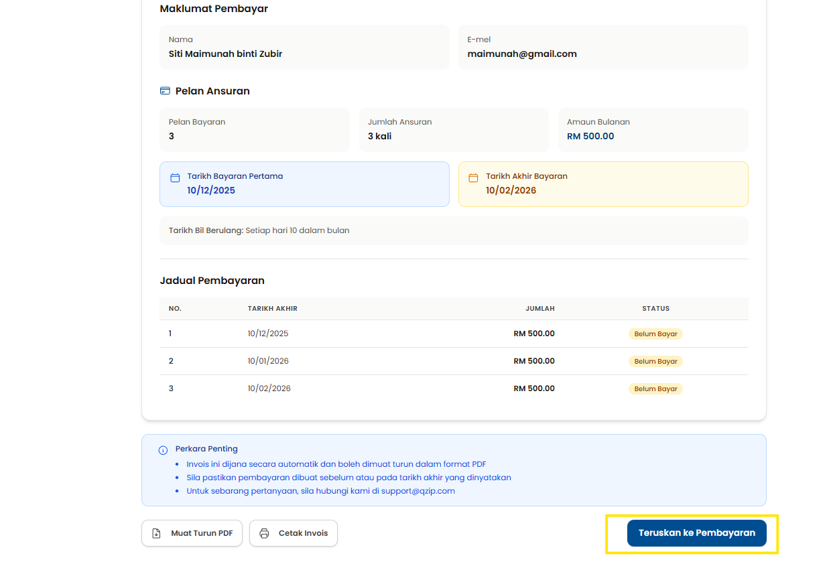This screenshot has width=831, height=574.
Task: Click the Belum Bayar badge for installment 1
Action: click(655, 334)
